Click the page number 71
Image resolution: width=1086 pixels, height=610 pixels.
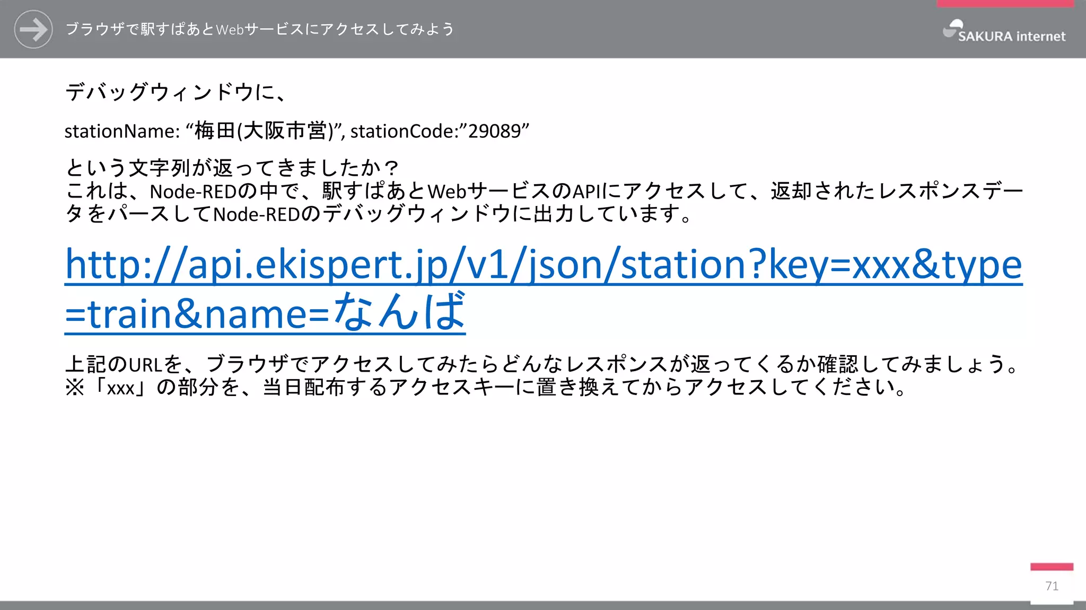pyautogui.click(x=1052, y=586)
